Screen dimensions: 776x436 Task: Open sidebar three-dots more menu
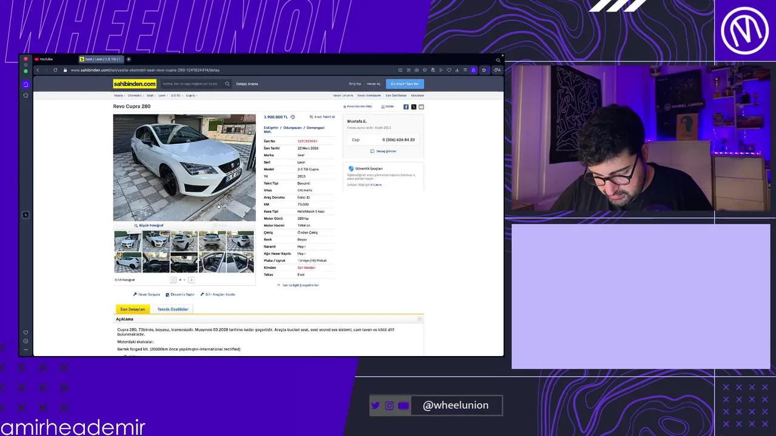coord(25,349)
